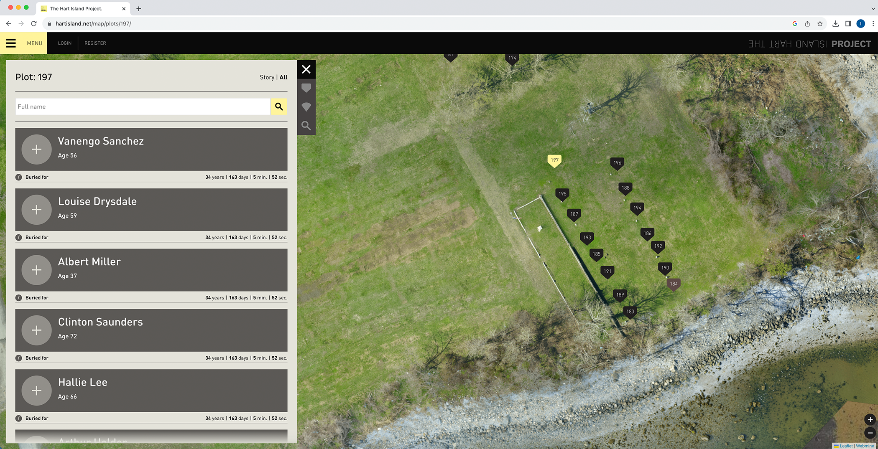The width and height of the screenshot is (878, 449).
Task: Switch to Story filter view
Action: [267, 77]
